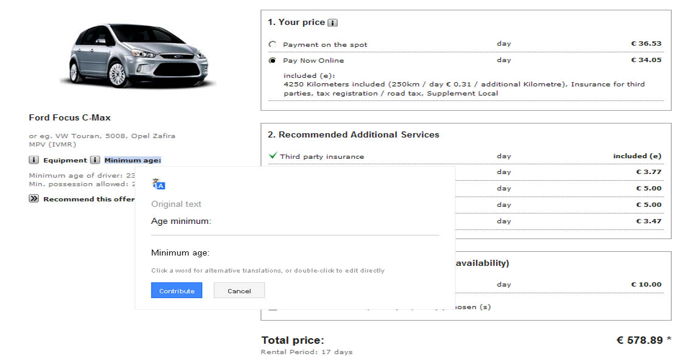Click the green checkmark for Third party insurance
The width and height of the screenshot is (676, 362).
click(273, 156)
